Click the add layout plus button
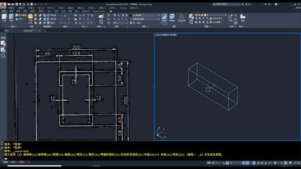This screenshot has width=301, height=169. tap(29, 162)
